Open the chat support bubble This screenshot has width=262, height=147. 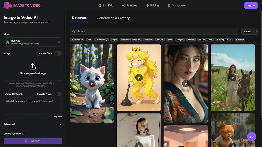[x=252, y=137]
